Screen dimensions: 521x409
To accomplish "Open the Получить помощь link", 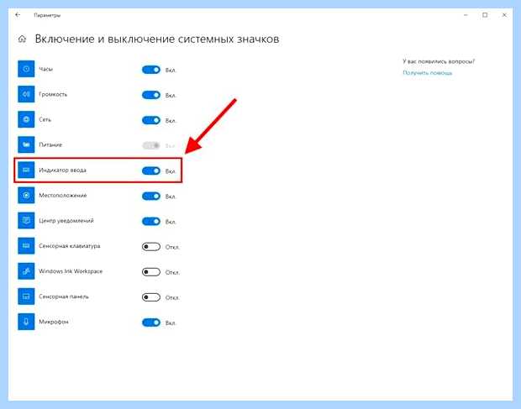I will point(427,73).
